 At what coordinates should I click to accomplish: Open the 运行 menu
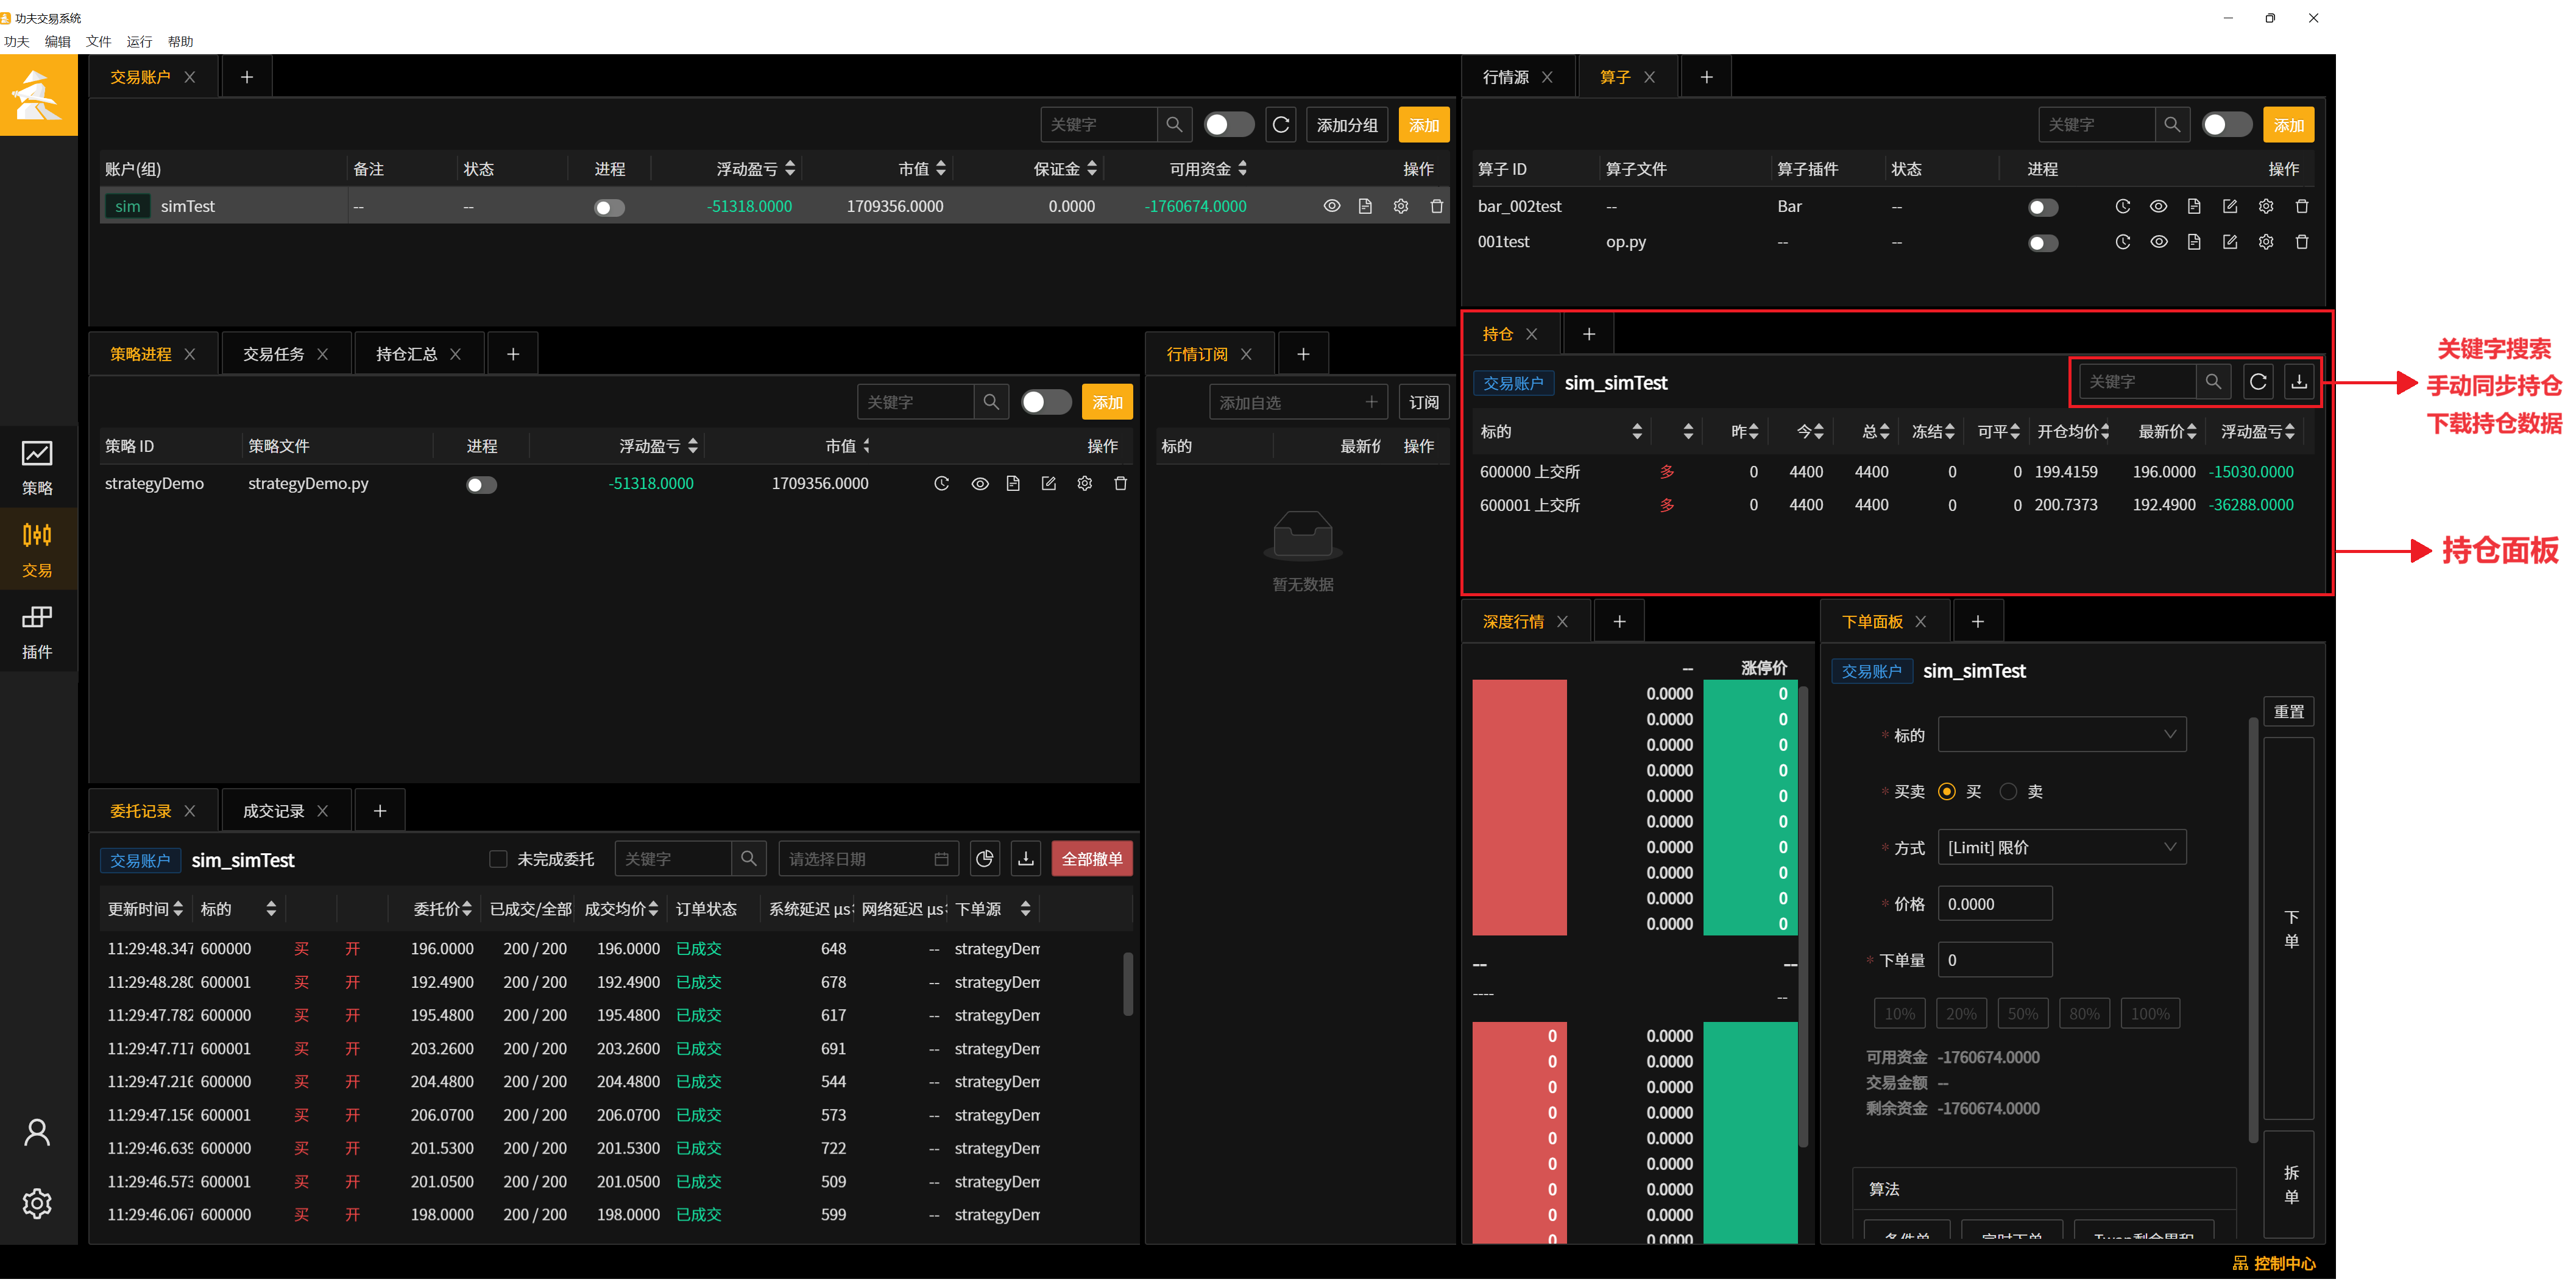[139, 42]
